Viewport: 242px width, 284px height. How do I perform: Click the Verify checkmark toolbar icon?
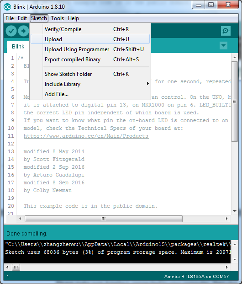tap(11, 31)
